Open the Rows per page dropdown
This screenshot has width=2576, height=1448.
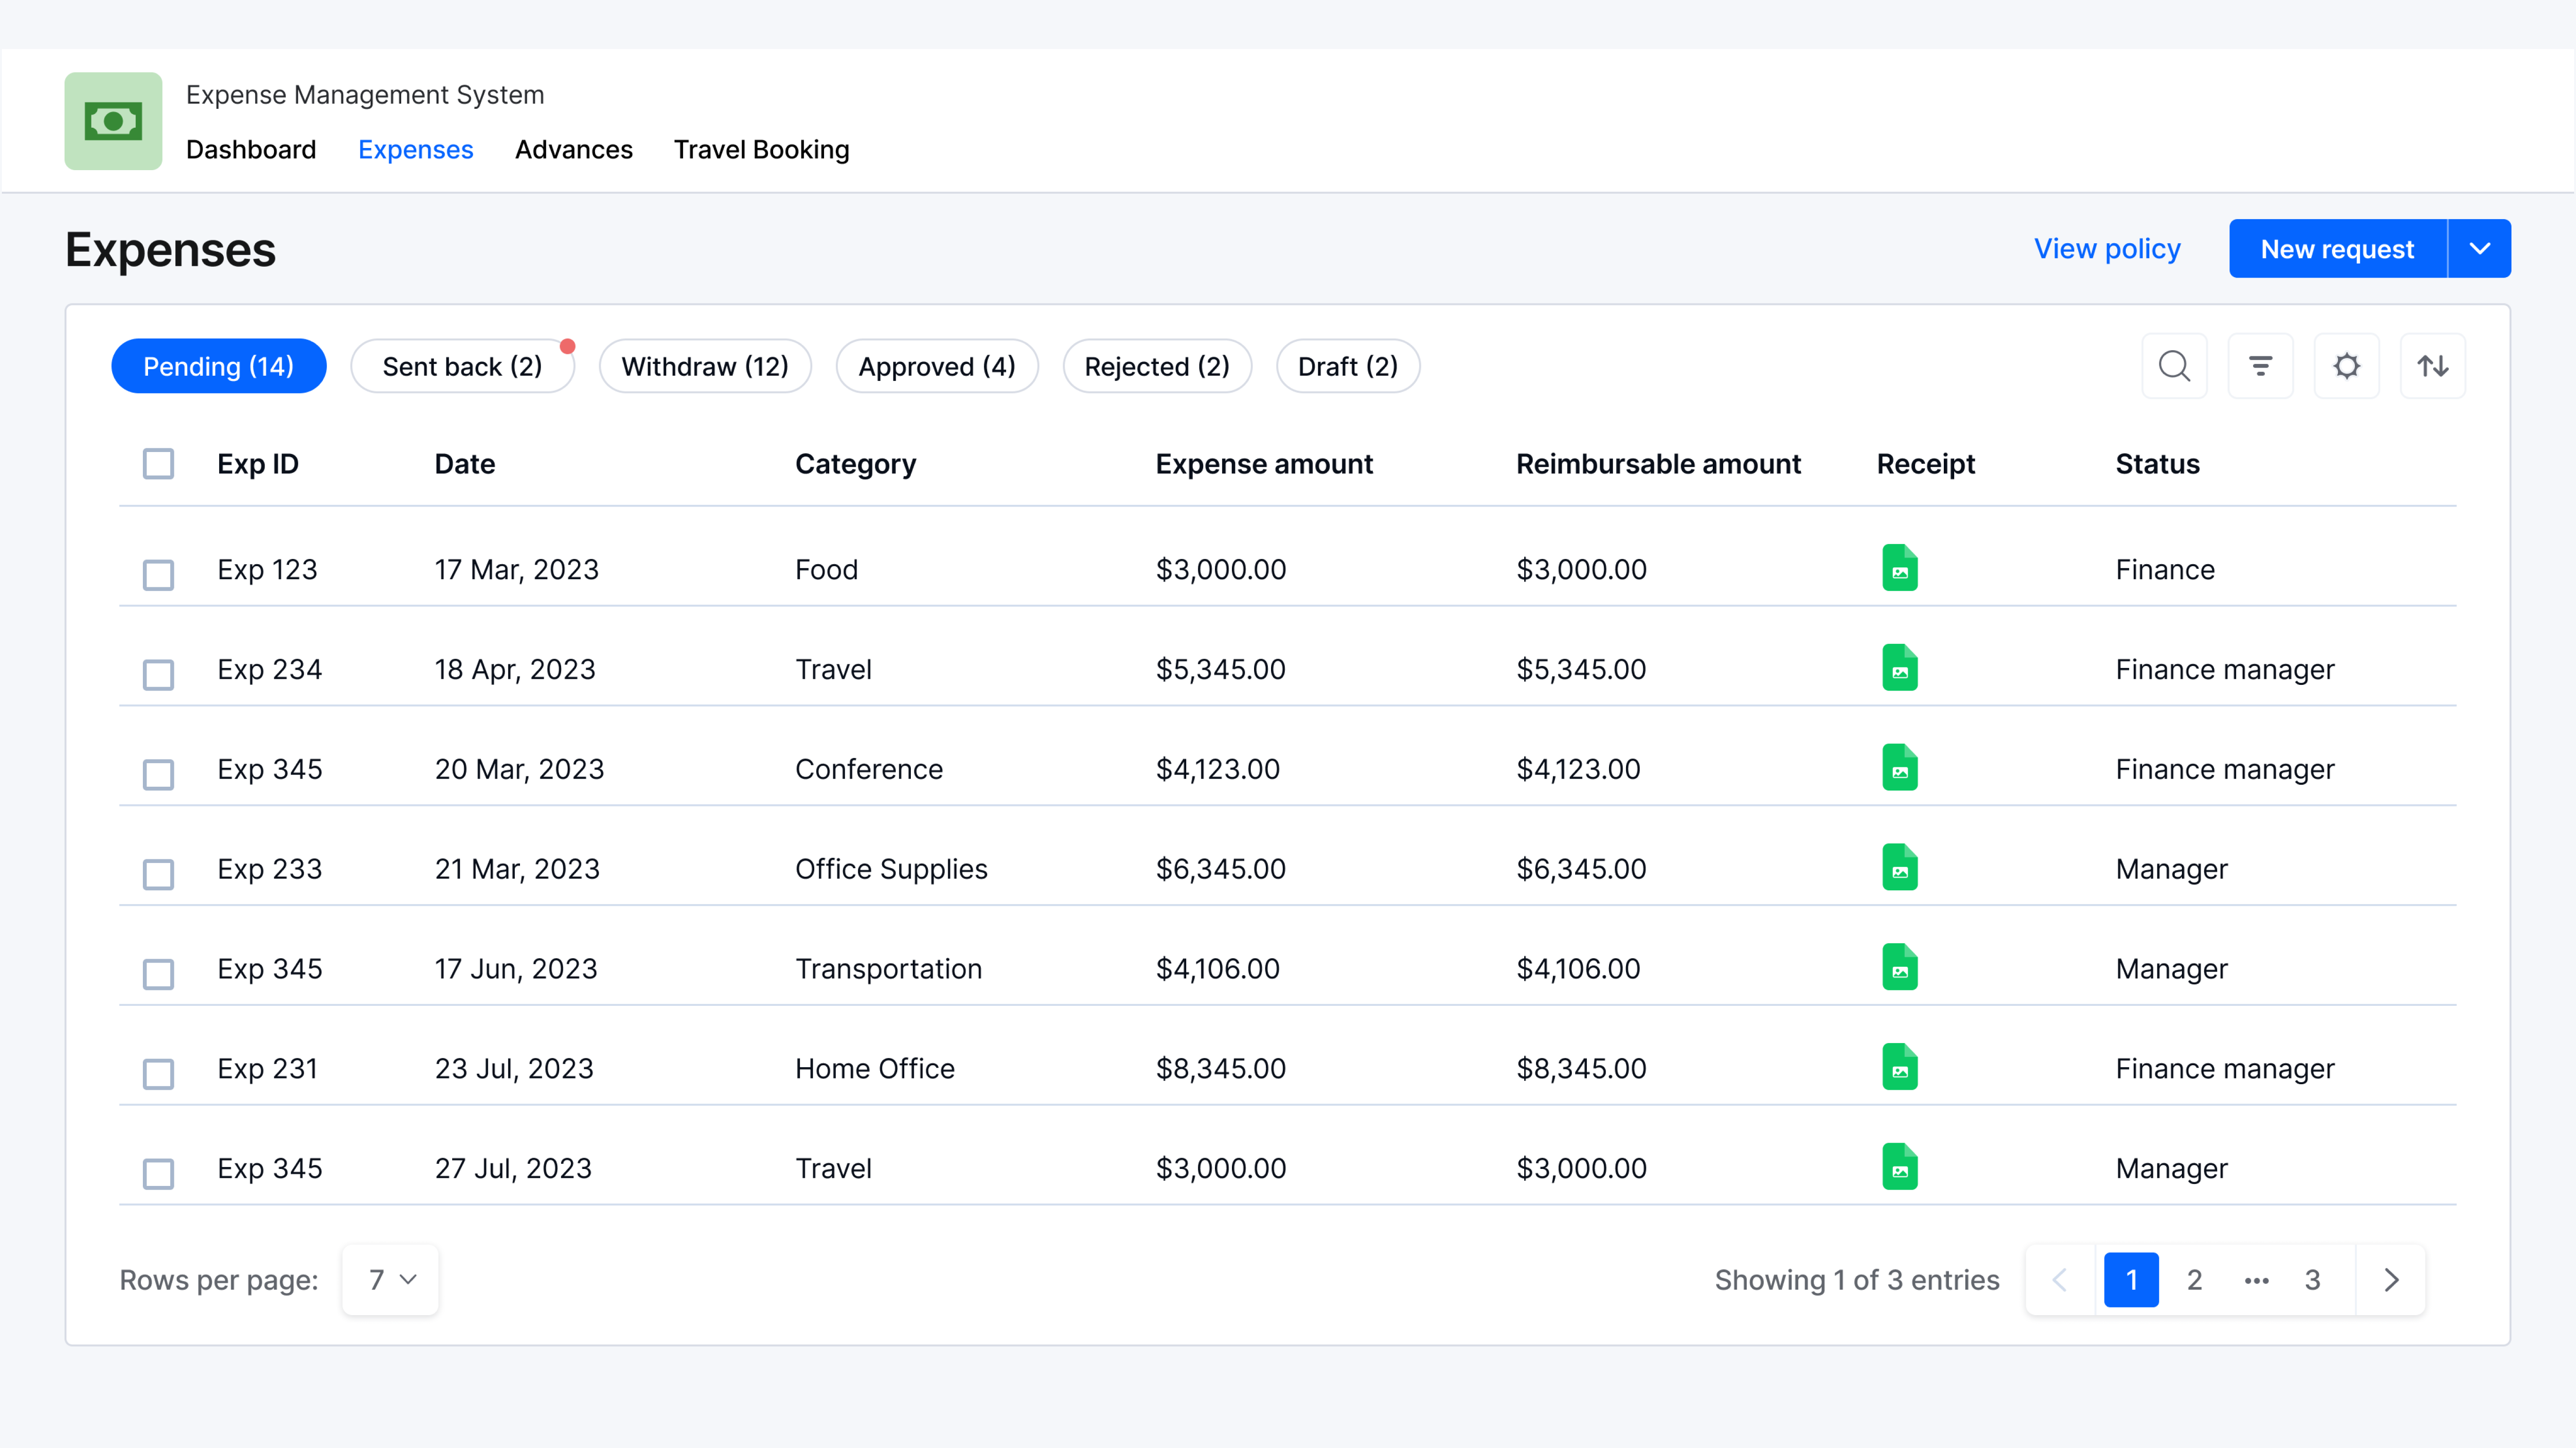coord(390,1280)
